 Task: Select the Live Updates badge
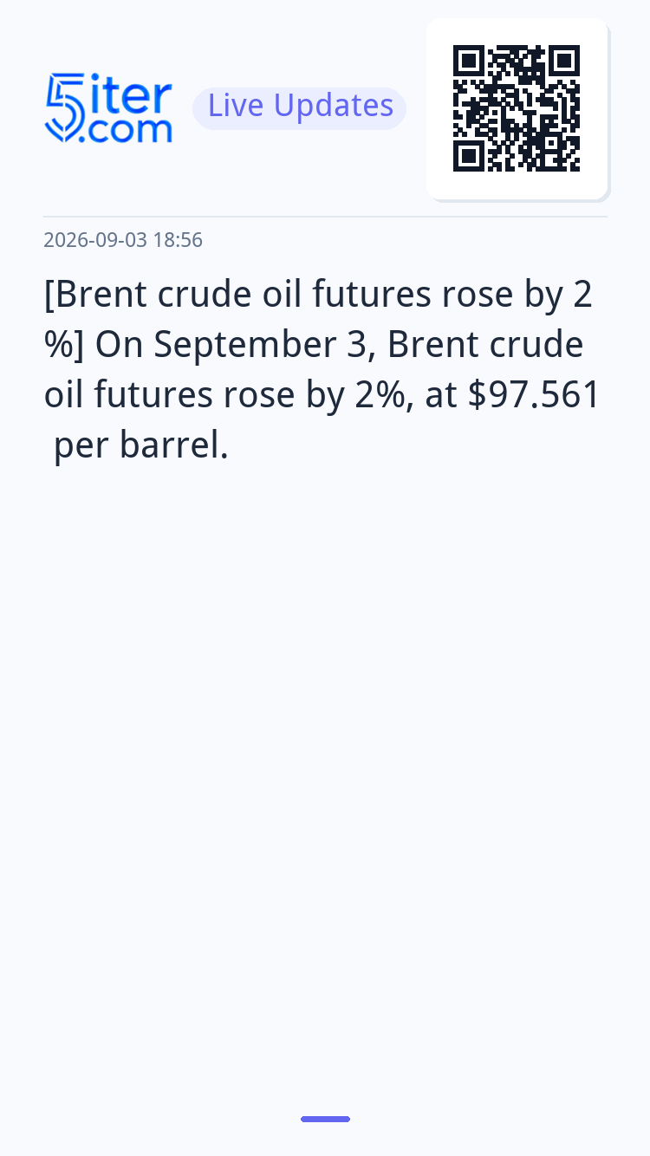click(x=300, y=107)
